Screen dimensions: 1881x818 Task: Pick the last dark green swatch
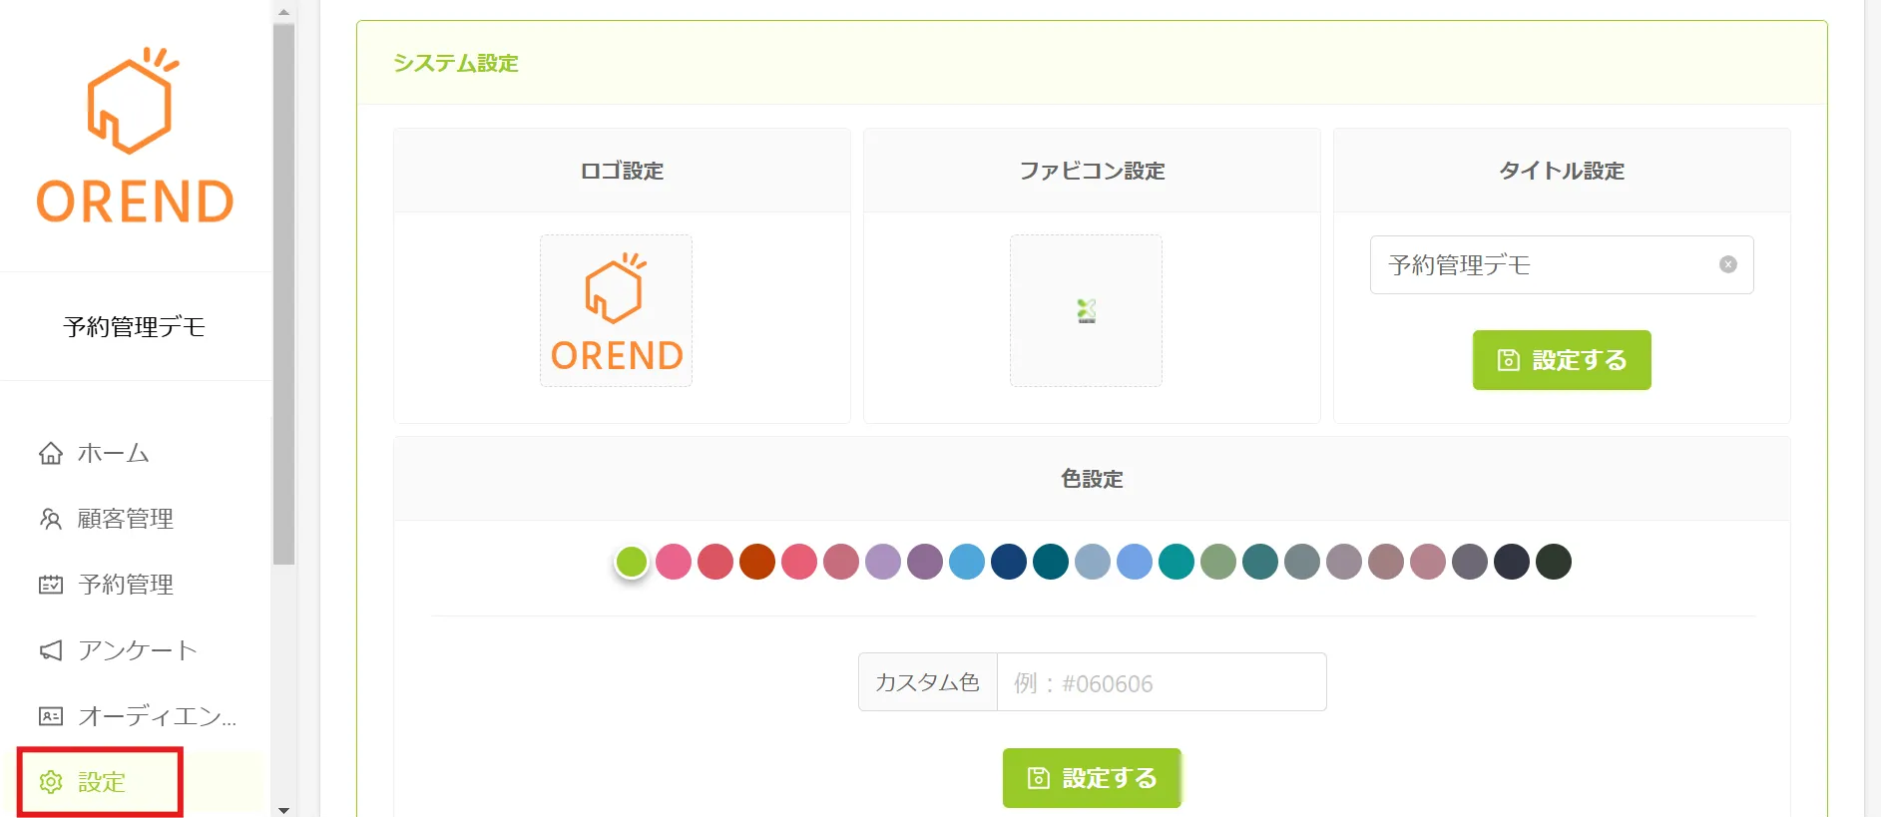1554,562
